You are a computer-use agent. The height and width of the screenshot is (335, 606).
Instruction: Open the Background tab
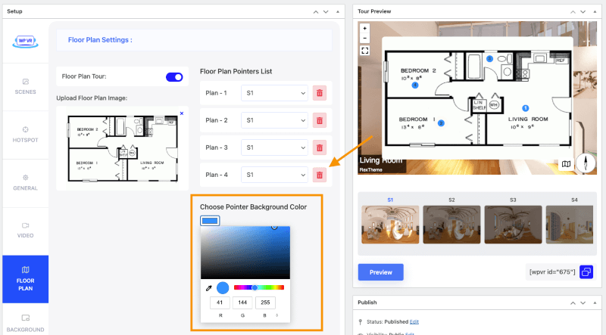[x=26, y=323]
